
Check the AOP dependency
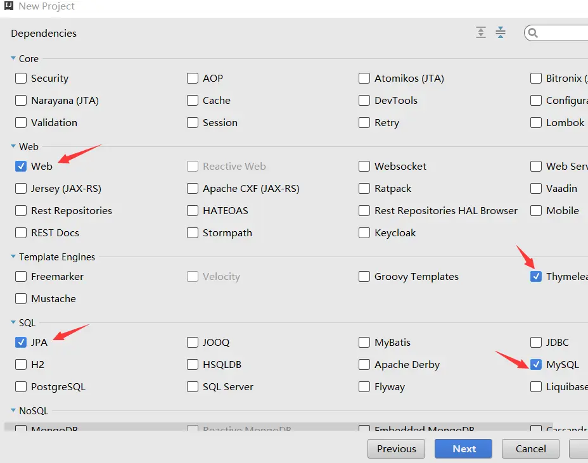point(193,79)
